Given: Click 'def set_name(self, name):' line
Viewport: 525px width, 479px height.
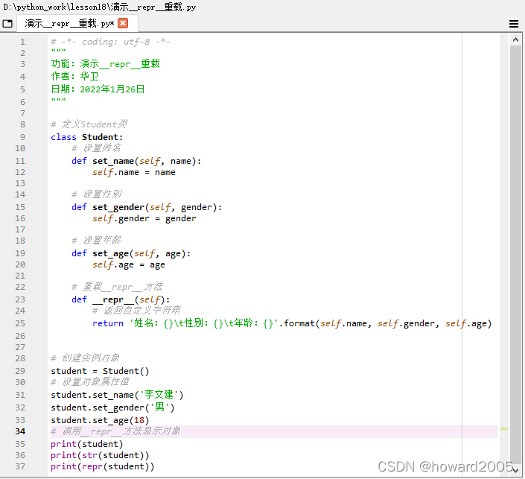Looking at the screenshot, I should point(136,161).
